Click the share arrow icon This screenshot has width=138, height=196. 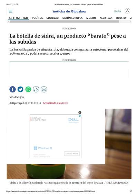(36, 89)
